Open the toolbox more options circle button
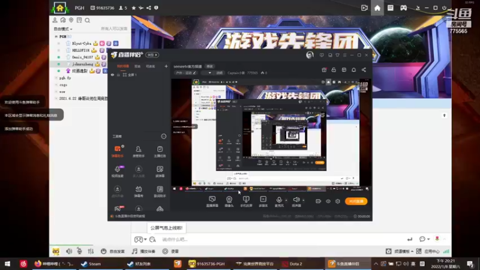The image size is (480, 270). (163, 136)
